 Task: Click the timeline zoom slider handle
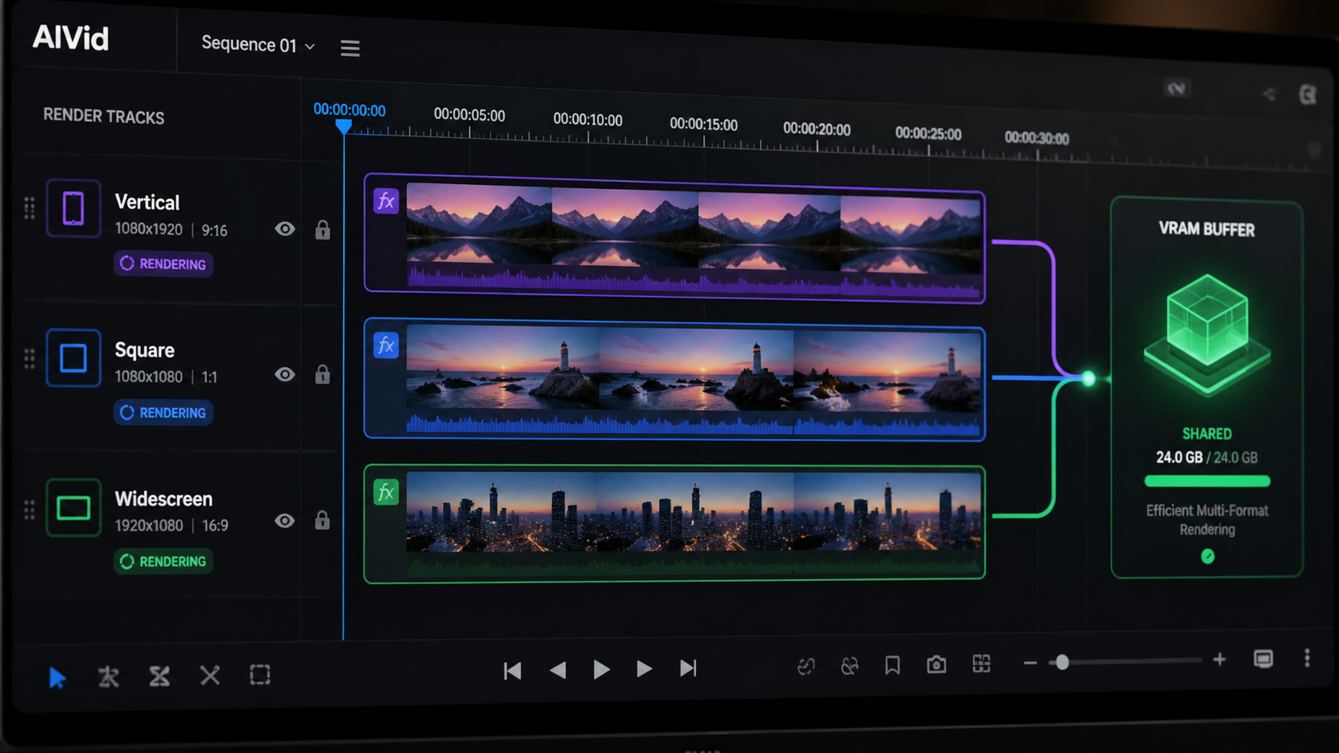(x=1062, y=663)
